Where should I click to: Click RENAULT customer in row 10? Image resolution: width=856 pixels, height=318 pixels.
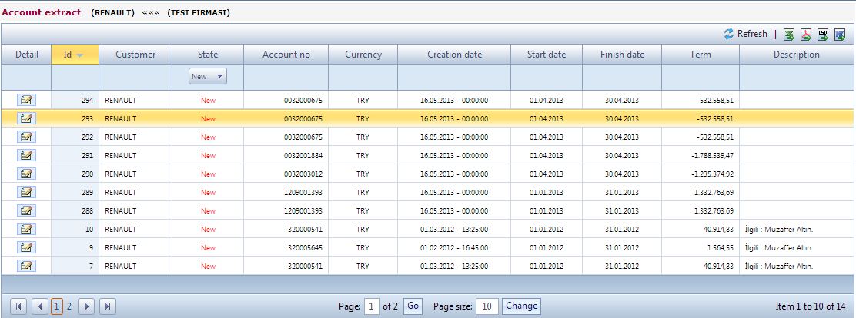pos(121,229)
